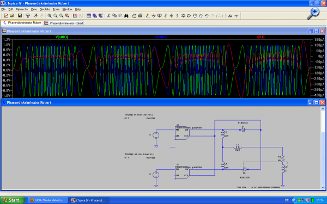The width and height of the screenshot is (327, 204).
Task: Click the close all windows icon
Action: 101,16
